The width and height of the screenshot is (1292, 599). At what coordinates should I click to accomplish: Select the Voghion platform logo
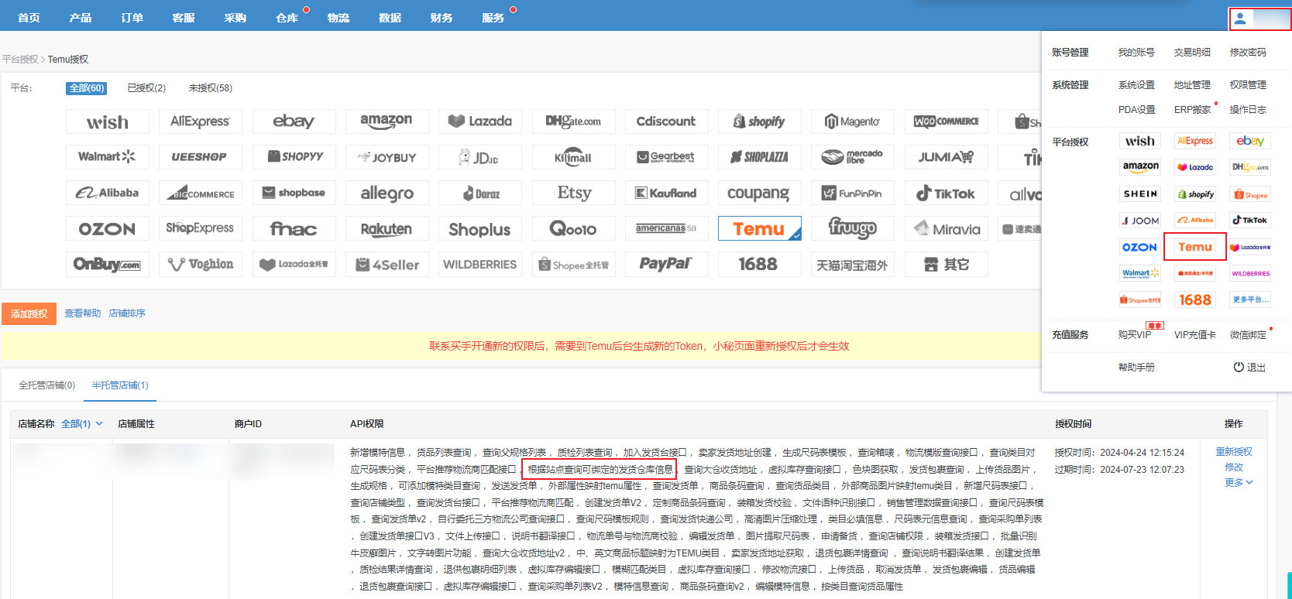(200, 264)
